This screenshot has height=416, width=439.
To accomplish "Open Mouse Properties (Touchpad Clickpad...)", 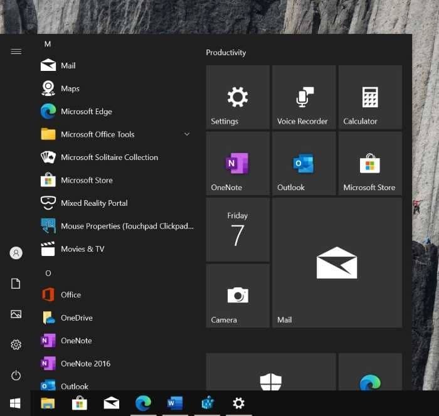I will 117,226.
